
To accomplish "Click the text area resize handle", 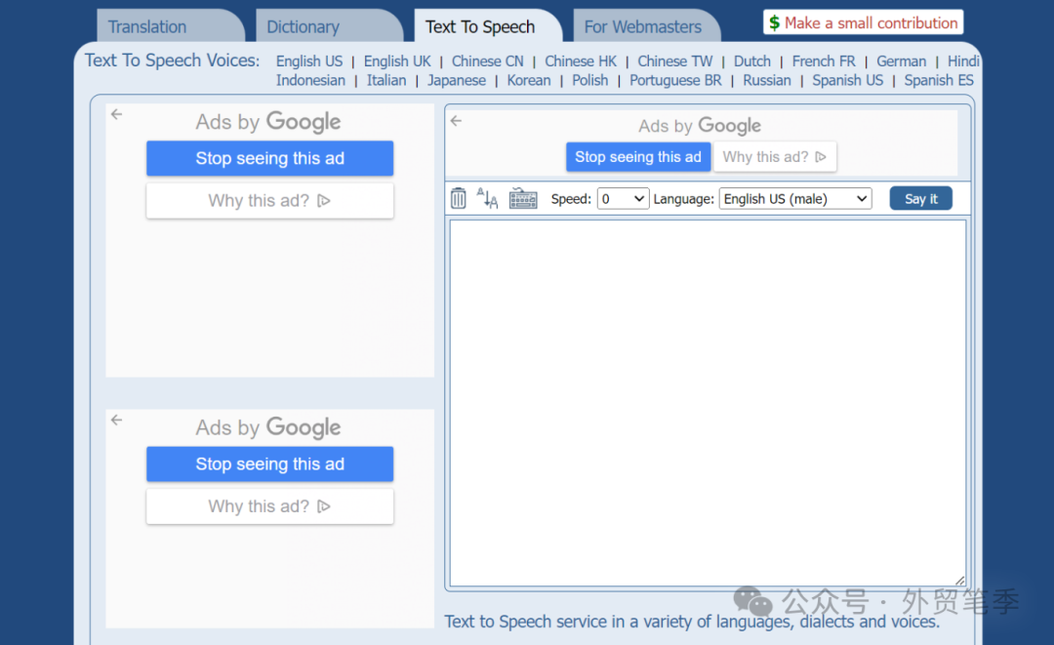I will point(960,581).
